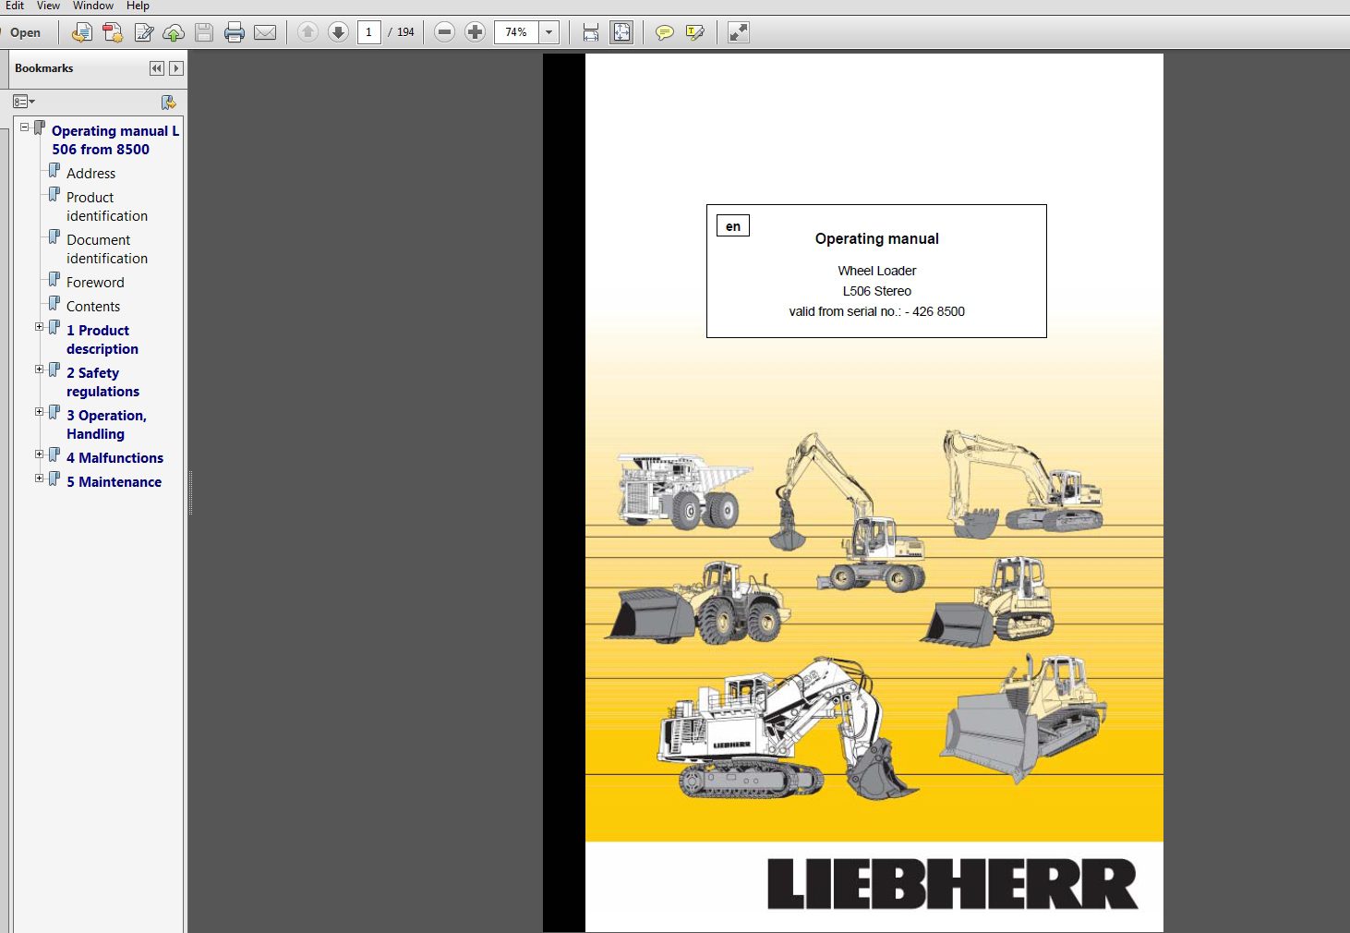
Task: Open the zoom level dropdown arrow
Action: (x=549, y=32)
